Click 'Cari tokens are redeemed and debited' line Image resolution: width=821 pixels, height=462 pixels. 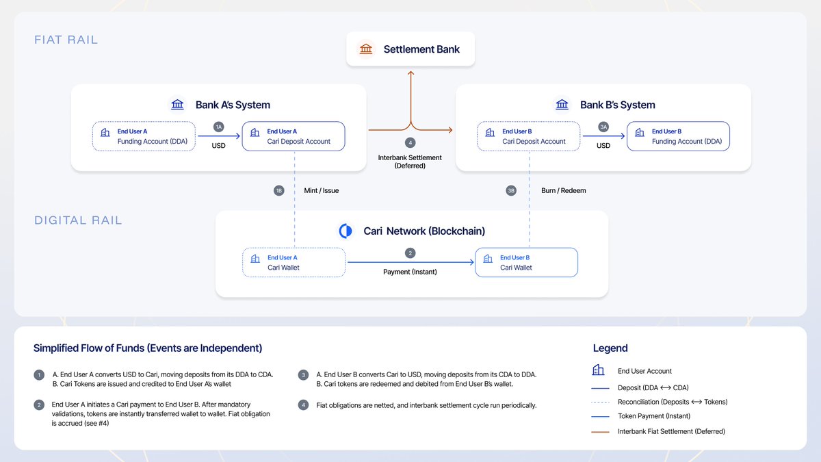[415, 385]
